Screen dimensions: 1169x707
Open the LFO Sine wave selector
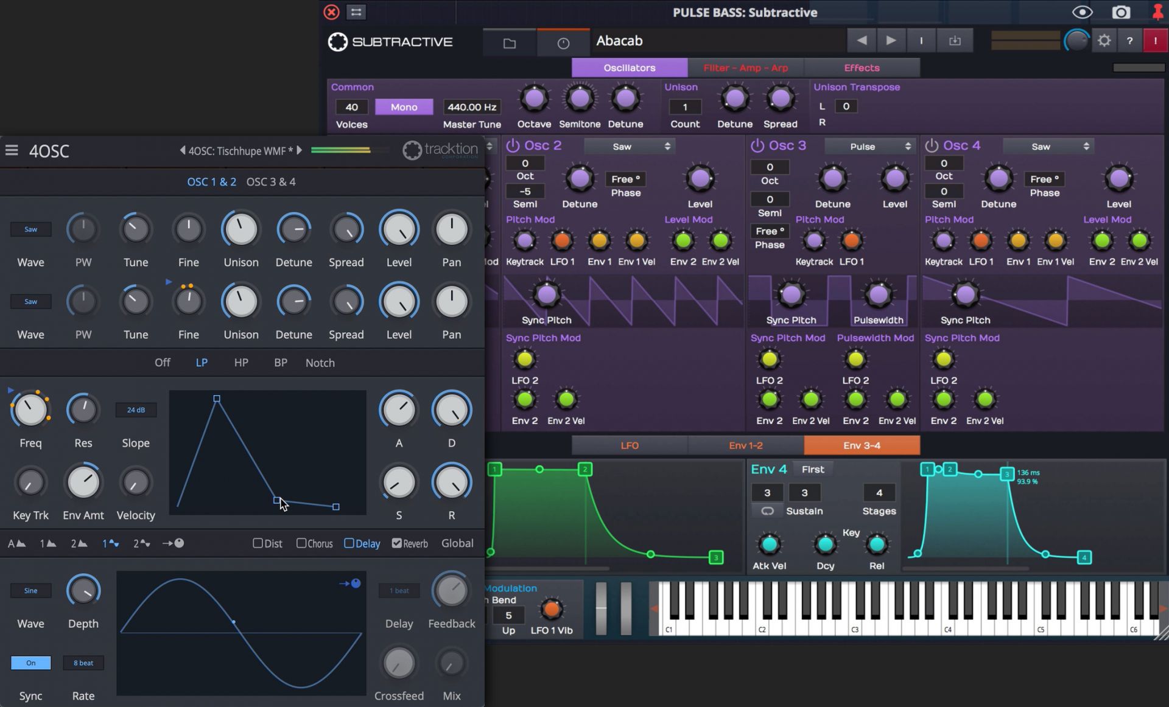tap(30, 591)
